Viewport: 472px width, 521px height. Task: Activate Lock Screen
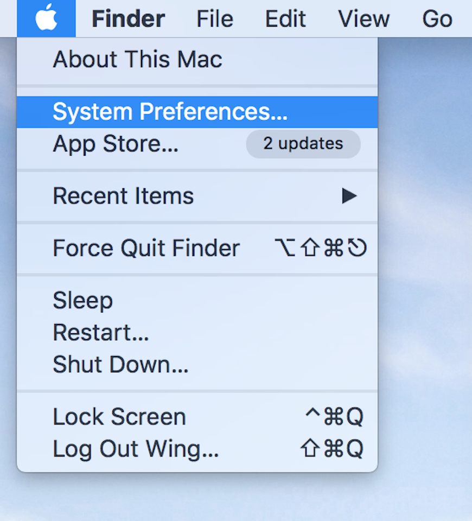pyautogui.click(x=119, y=416)
